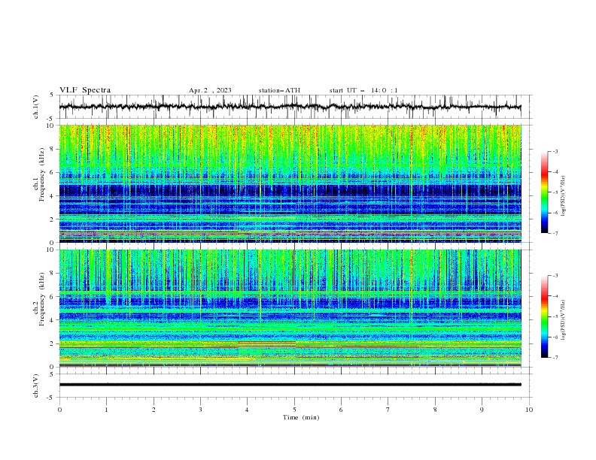Screen dimensions: 596x460
Task: Click time axis tick label "1"
Action: coord(106,410)
